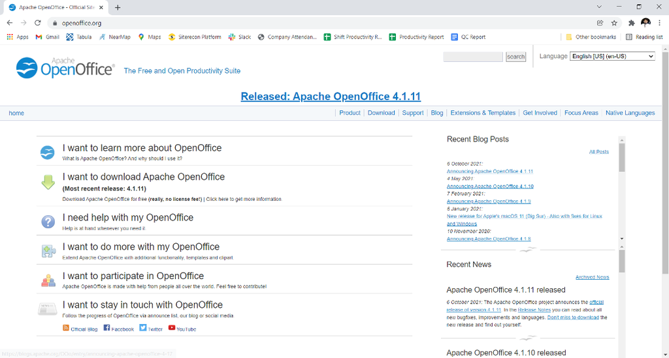The height and width of the screenshot is (358, 669).
Task: Reload the page with refresh icon
Action: (x=37, y=23)
